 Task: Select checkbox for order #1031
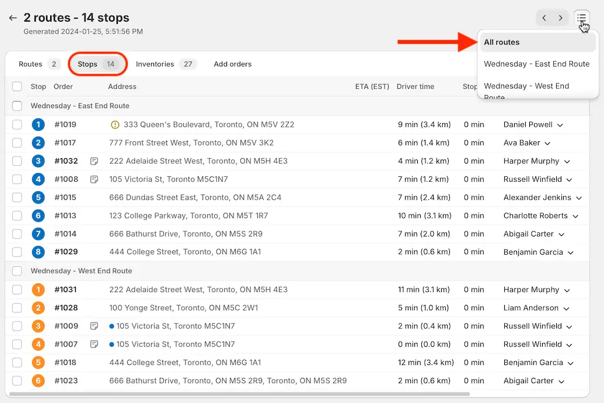tap(17, 290)
